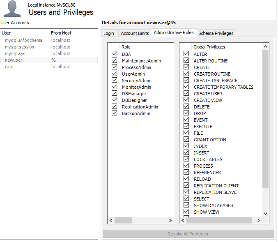Image resolution: width=278 pixels, height=242 pixels.
Task: Toggle the ProcessAdmin role checkbox
Action: tap(114, 67)
